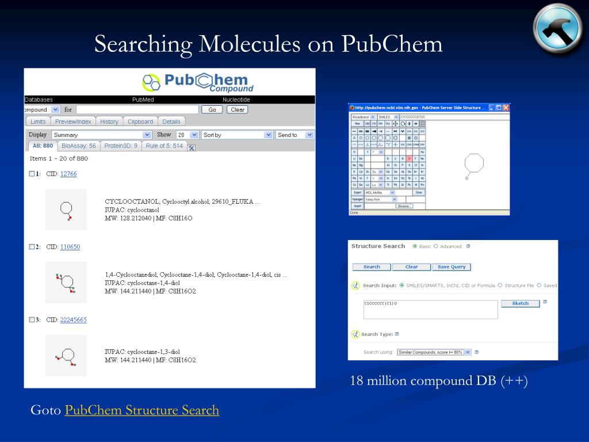589x442 pixels.
Task: Select the triangle (cyclopropane) ring template
Action: pos(354,138)
